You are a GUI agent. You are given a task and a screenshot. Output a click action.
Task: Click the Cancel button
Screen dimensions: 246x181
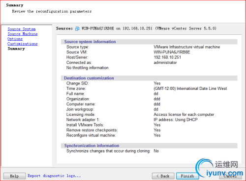pyautogui.click(x=230, y=176)
